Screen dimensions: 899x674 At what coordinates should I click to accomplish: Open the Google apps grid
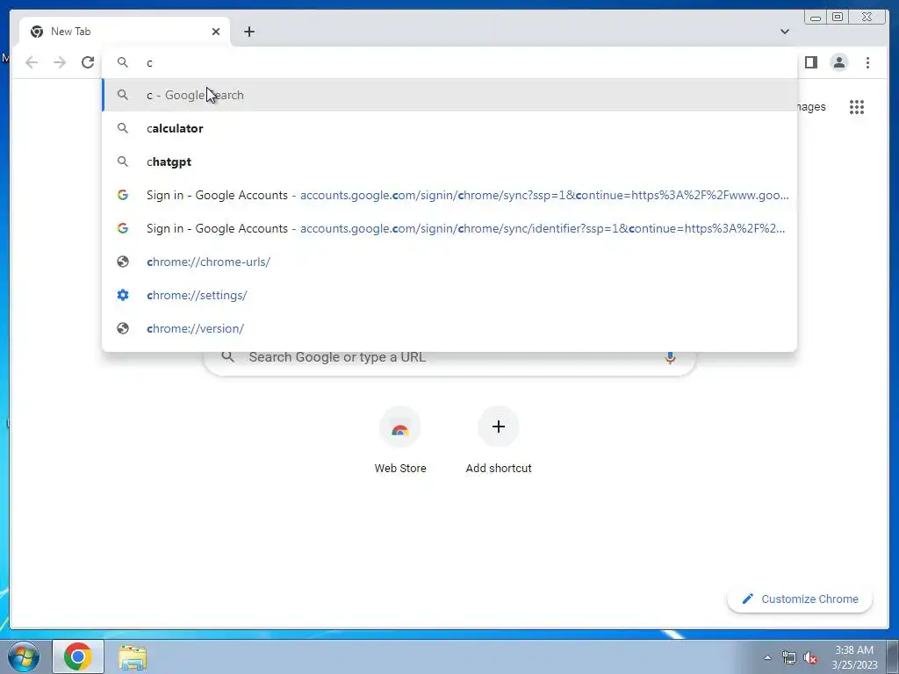click(x=857, y=106)
